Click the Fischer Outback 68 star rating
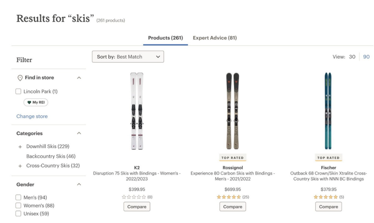374x223 pixels. (326, 197)
